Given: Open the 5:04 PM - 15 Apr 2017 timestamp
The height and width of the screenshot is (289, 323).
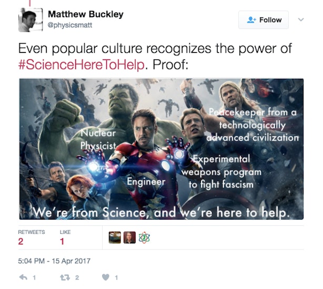Looking at the screenshot, I should pos(54,261).
